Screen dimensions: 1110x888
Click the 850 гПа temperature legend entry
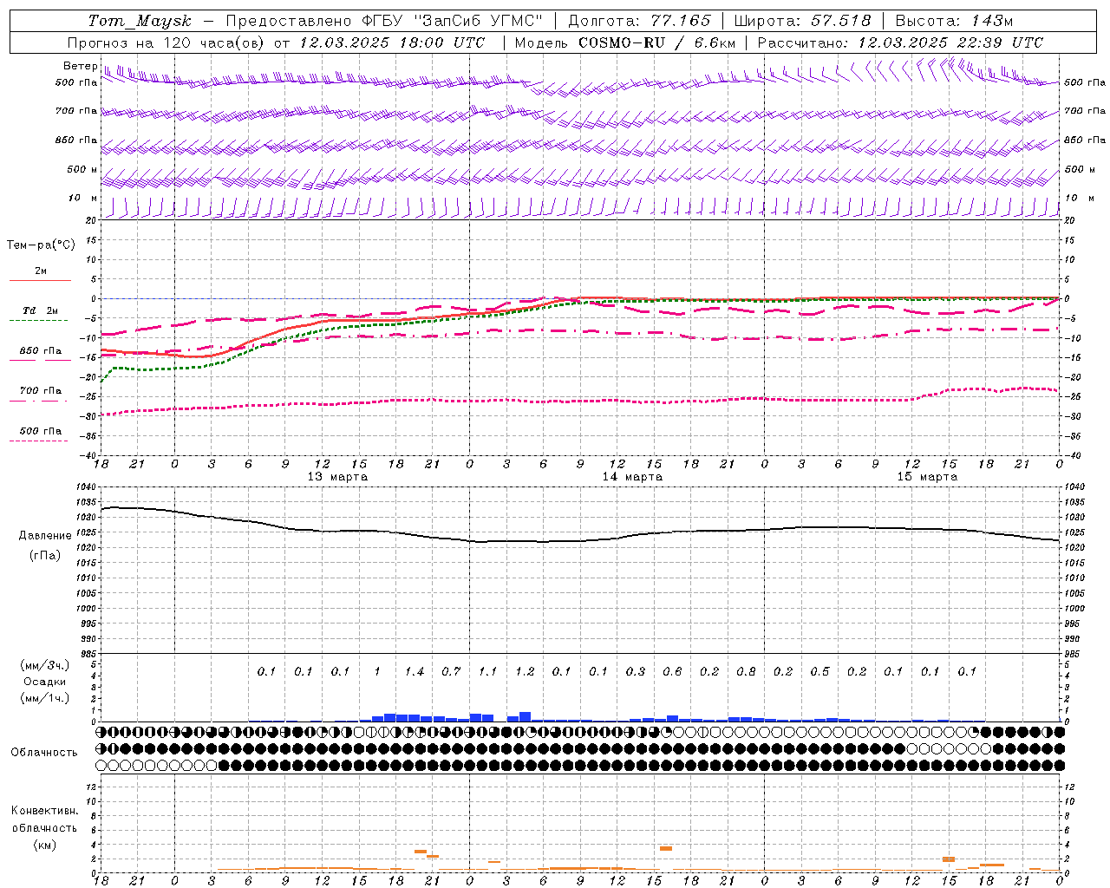click(x=40, y=351)
